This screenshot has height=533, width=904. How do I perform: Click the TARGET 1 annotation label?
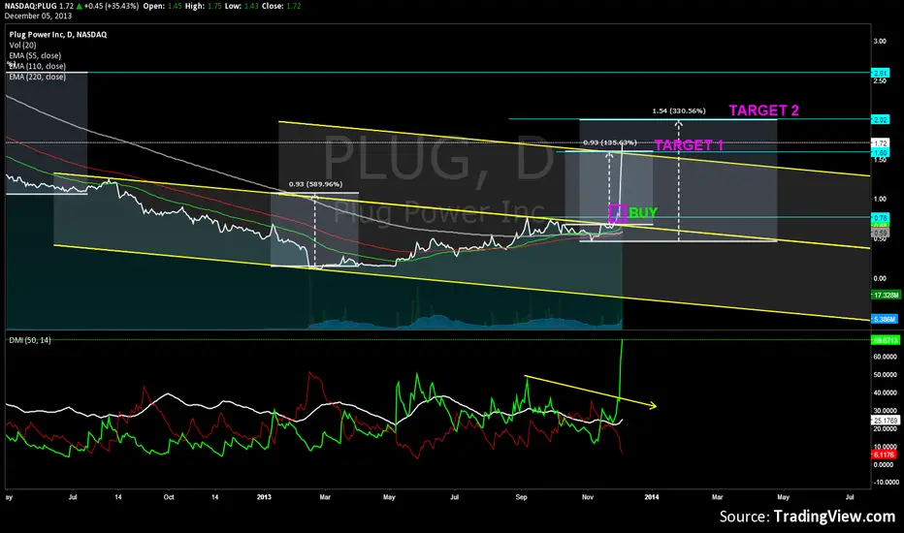tap(689, 144)
